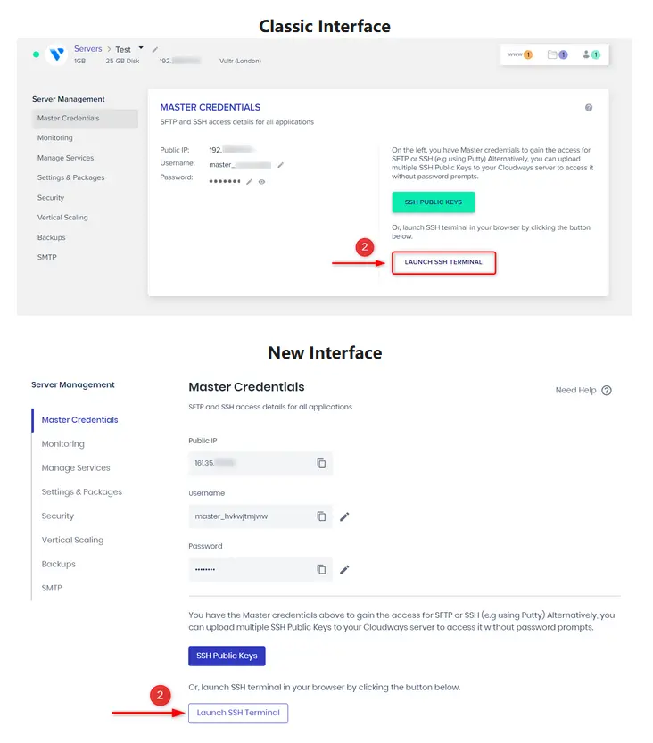Copy the password in new interface
Image resolution: width=653 pixels, height=743 pixels.
(321, 569)
